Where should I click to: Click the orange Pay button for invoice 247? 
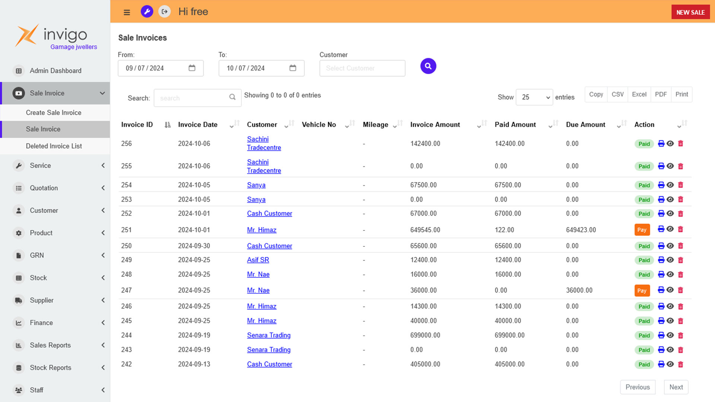click(642, 291)
